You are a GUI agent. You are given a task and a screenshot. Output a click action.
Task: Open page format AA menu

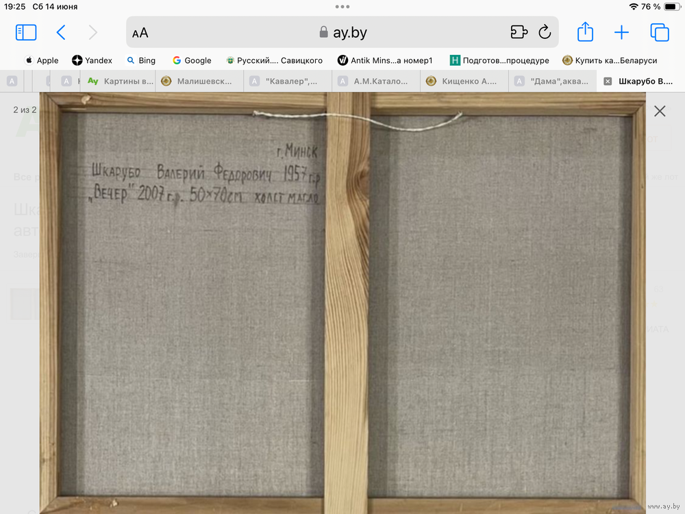pyautogui.click(x=140, y=33)
